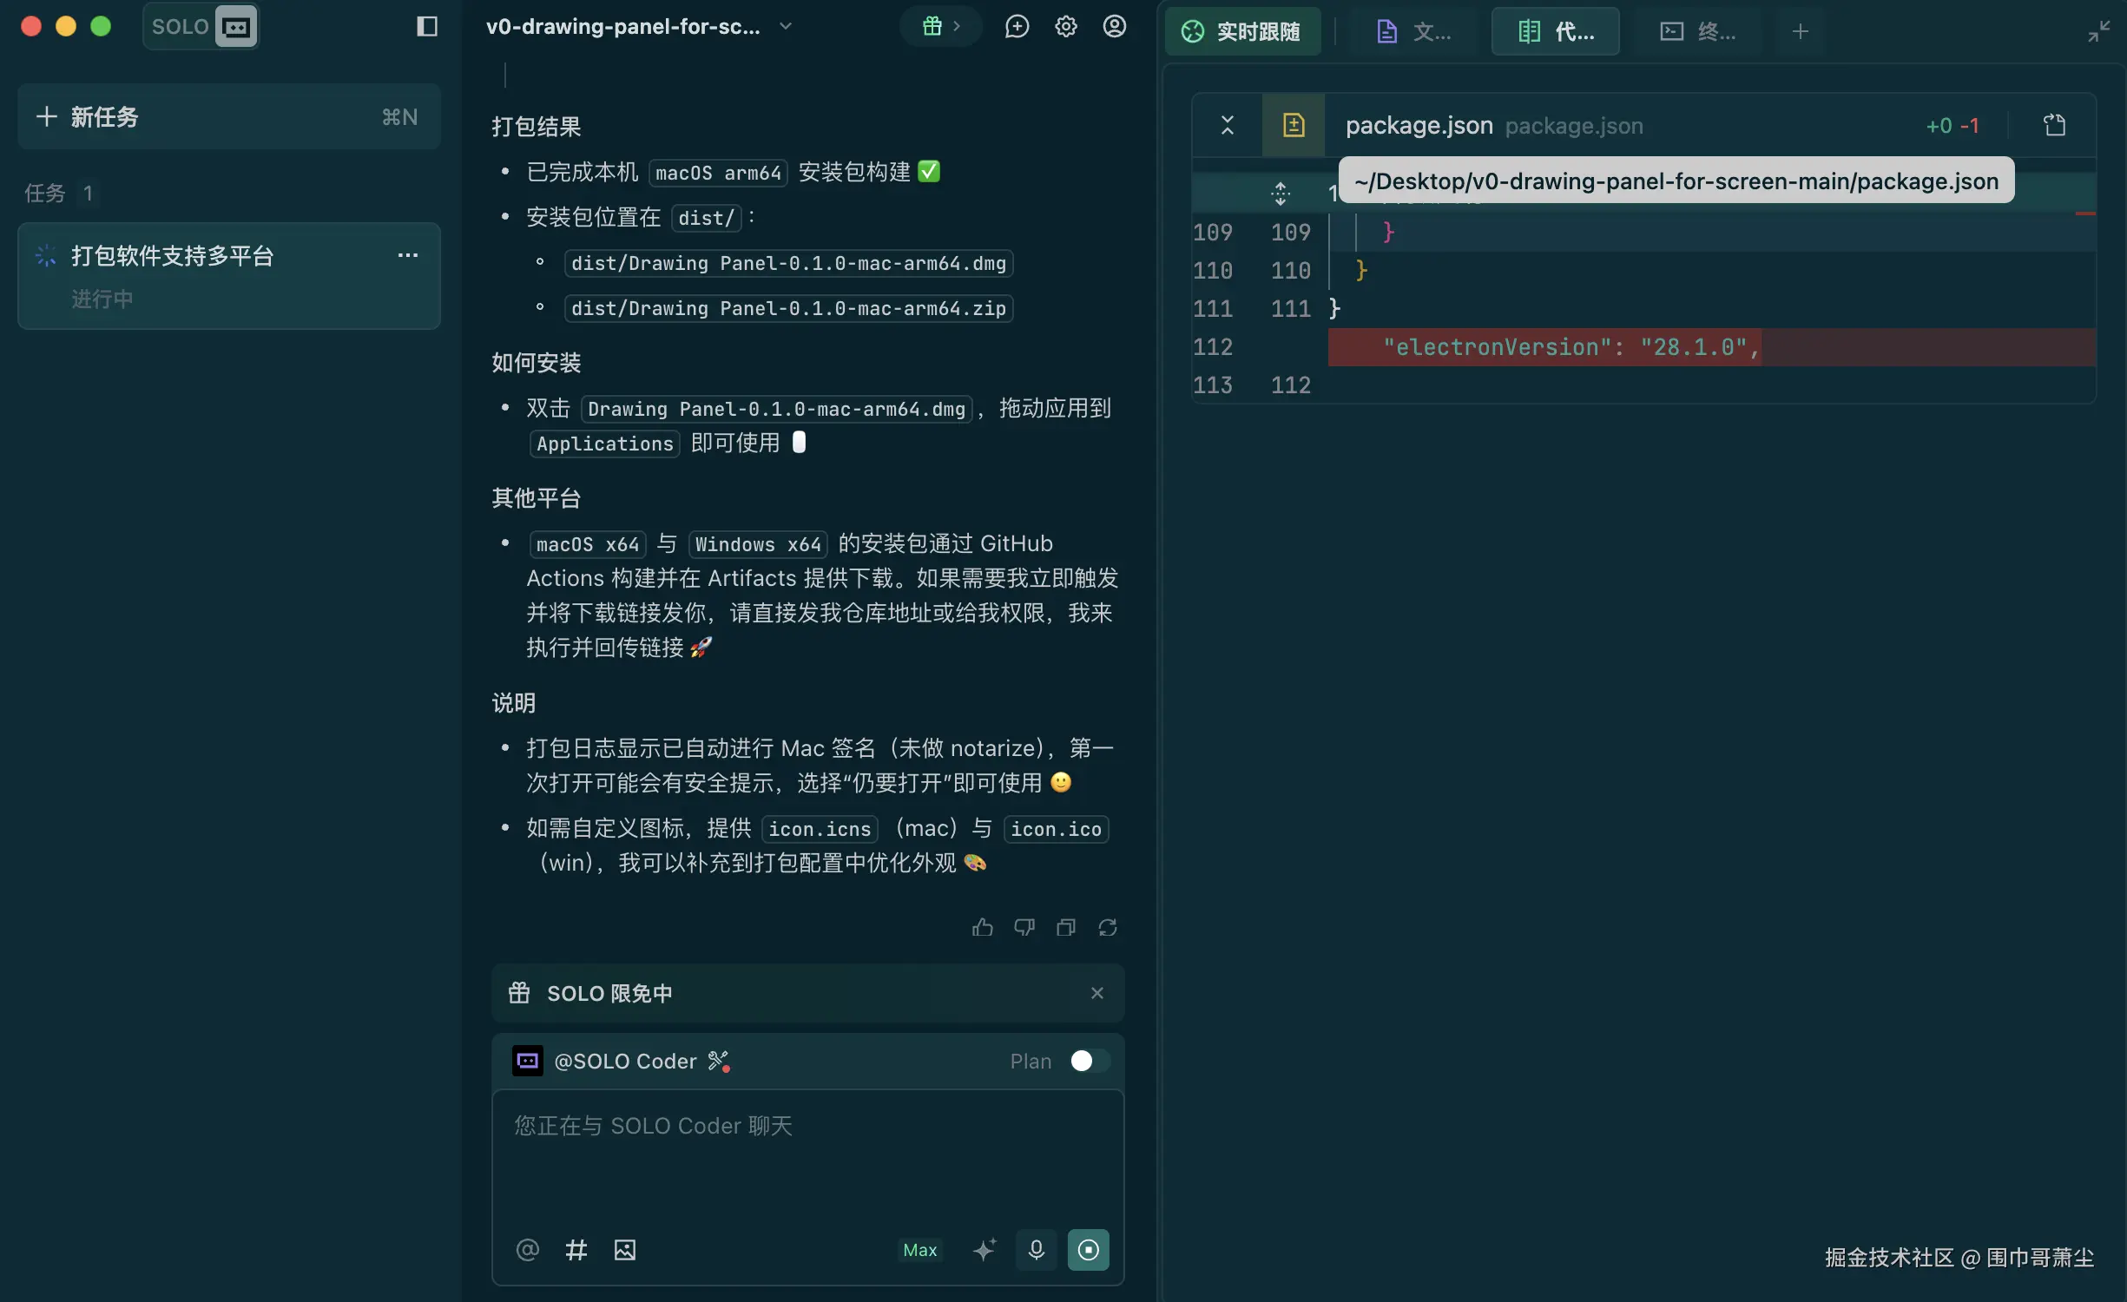The height and width of the screenshot is (1302, 2127).
Task: Click the account avatar icon
Action: pos(1114,26)
